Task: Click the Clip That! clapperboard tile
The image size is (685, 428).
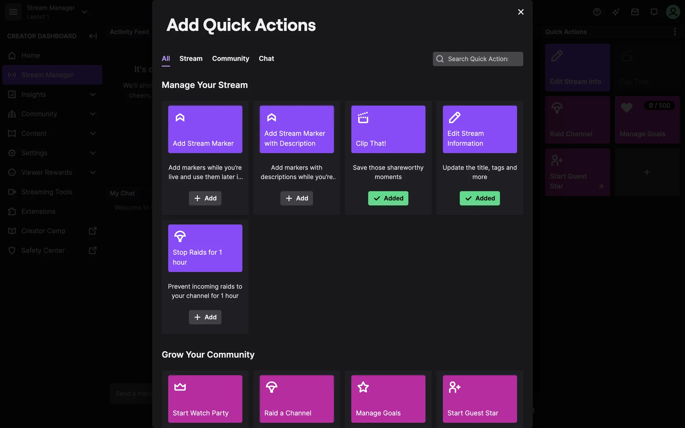Action: 388,129
